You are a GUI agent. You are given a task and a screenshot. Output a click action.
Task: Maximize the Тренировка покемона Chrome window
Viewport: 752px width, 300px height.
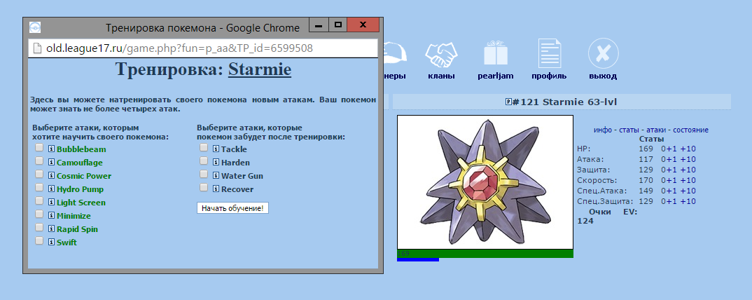(337, 25)
